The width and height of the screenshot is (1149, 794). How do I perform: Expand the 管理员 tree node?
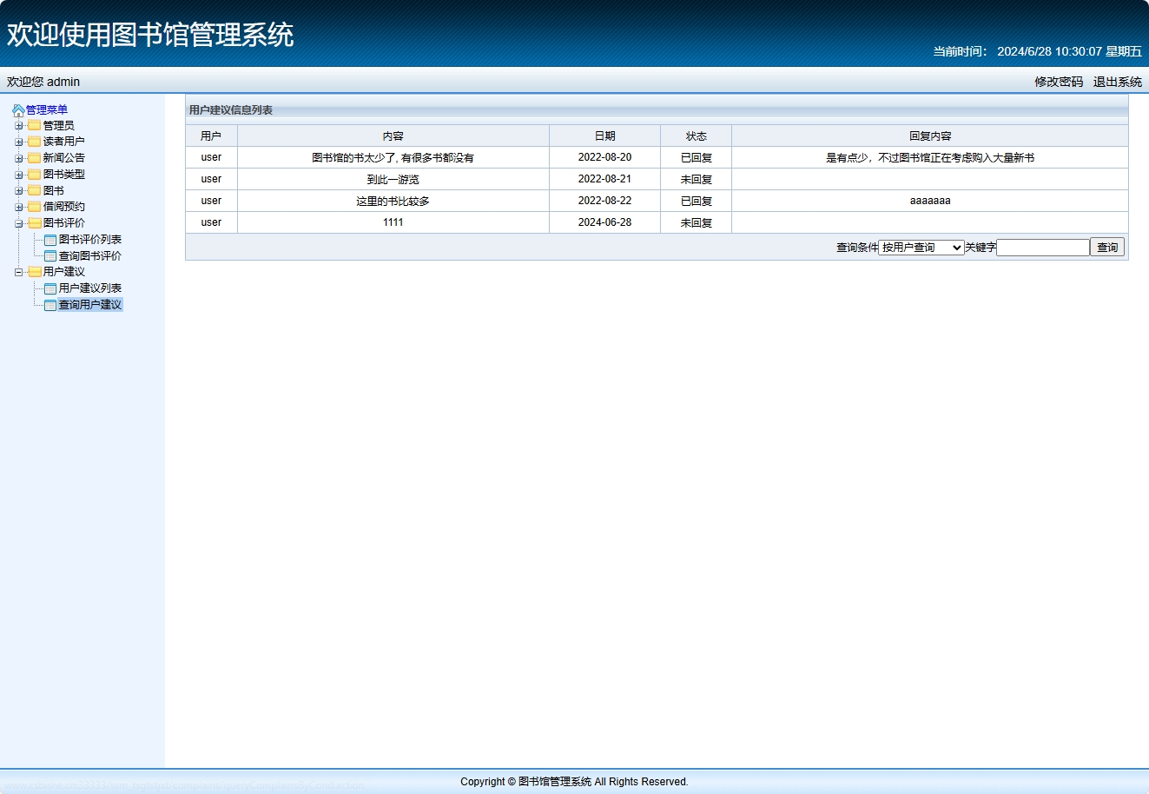tap(17, 125)
